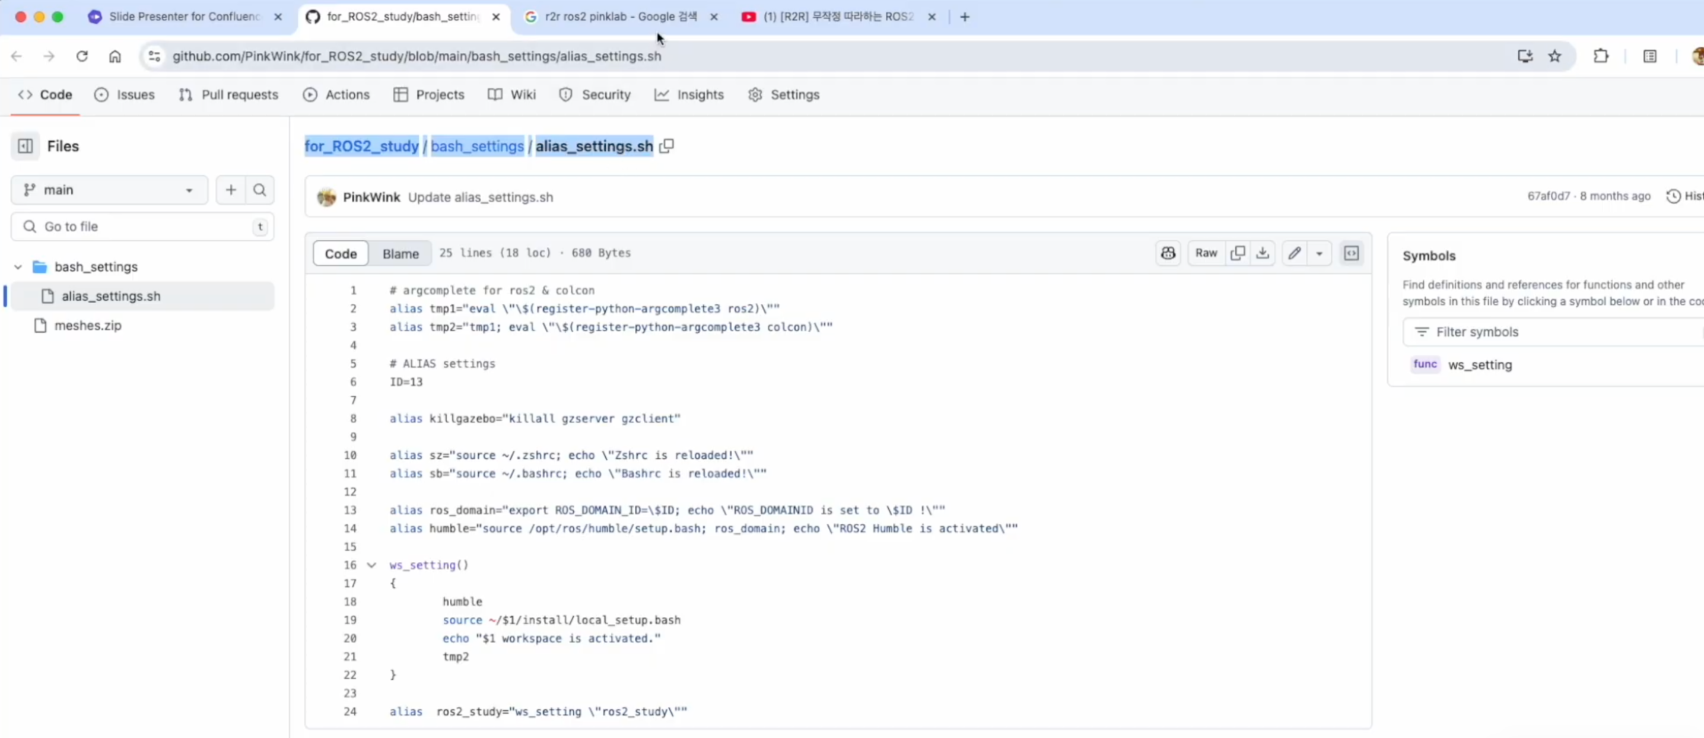
Task: Copy raw file contents icon
Action: click(1238, 253)
